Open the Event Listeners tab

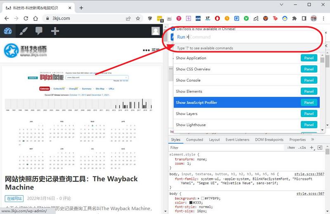point(238,140)
